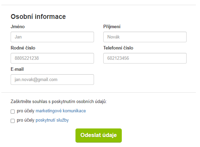Image resolution: width=200 pixels, height=147 pixels.
Task: Click the Rodné číslo label text
Action: coord(23,48)
